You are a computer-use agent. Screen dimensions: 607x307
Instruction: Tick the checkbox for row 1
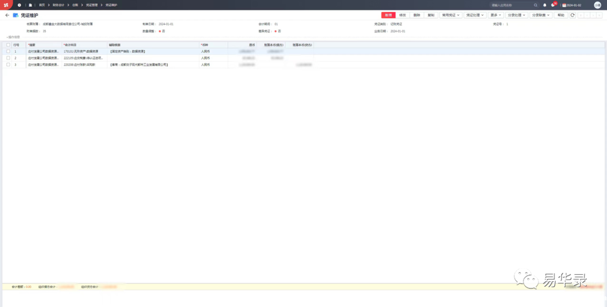[8, 51]
